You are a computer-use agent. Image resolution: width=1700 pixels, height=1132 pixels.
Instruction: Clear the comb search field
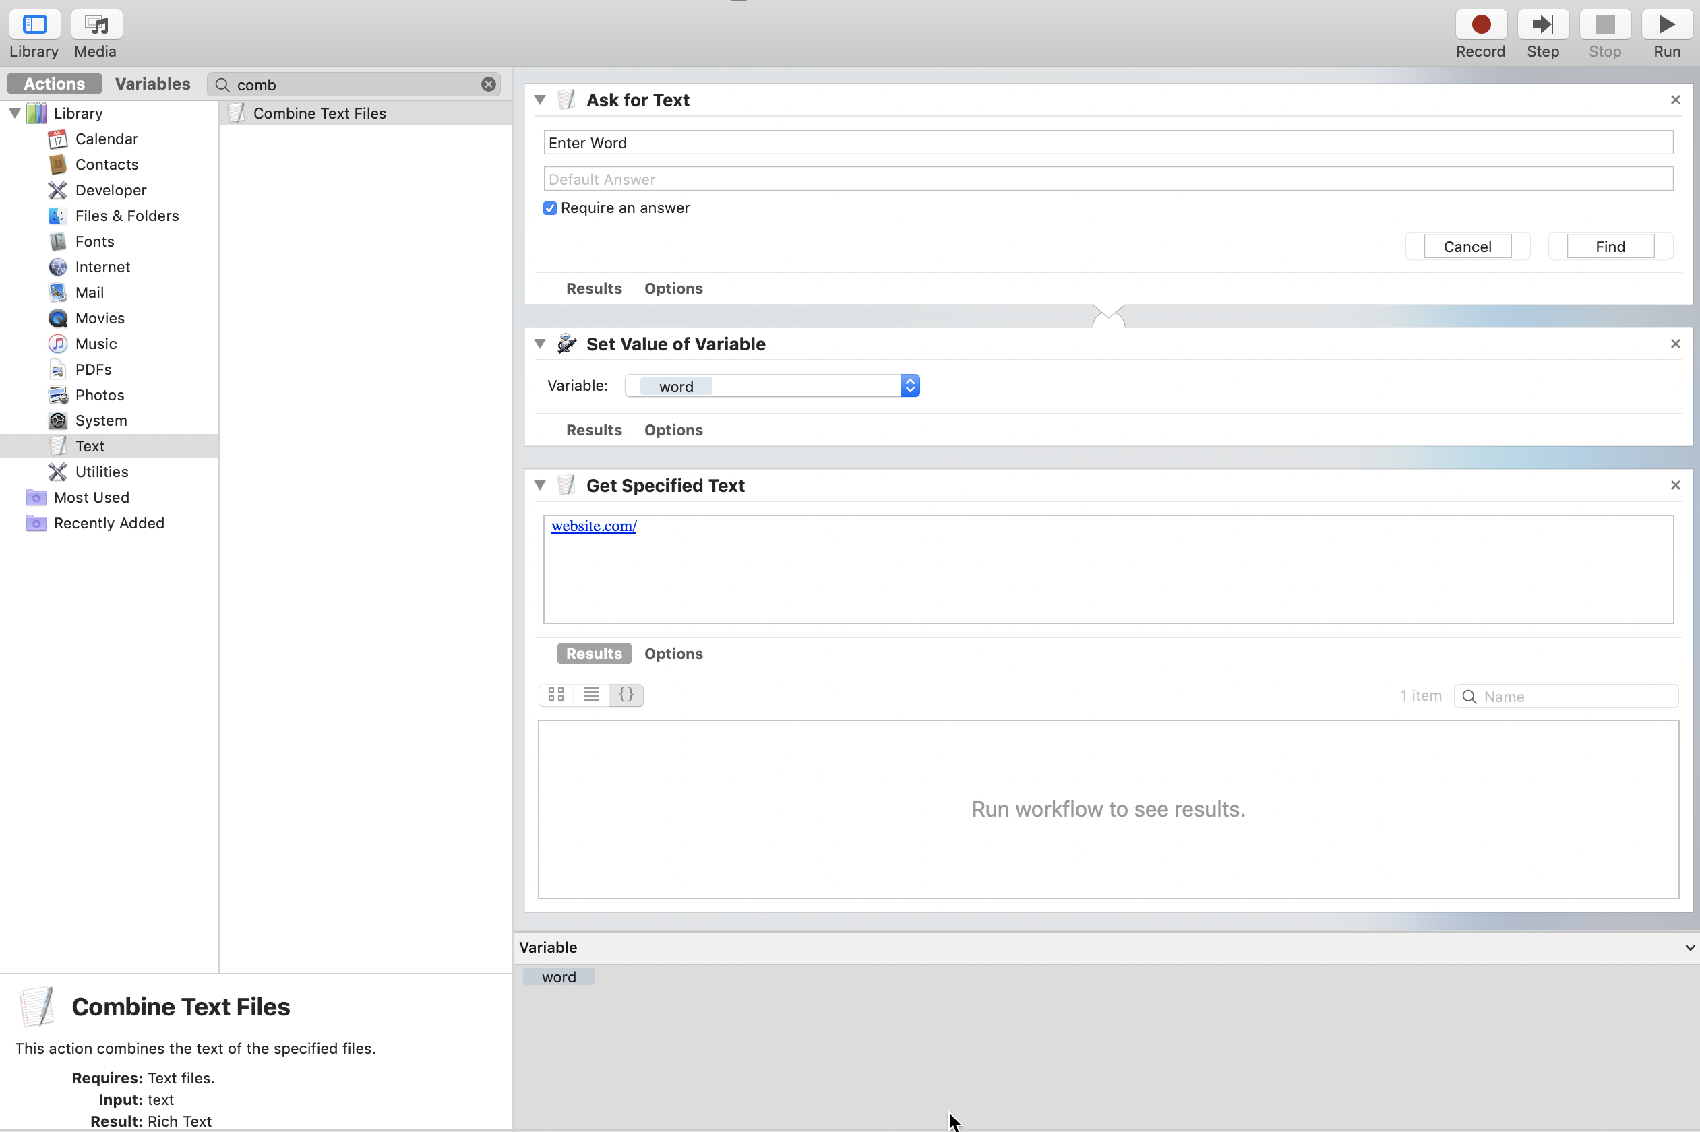coord(488,84)
